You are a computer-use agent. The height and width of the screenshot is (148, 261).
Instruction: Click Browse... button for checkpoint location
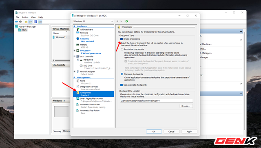[186, 106]
